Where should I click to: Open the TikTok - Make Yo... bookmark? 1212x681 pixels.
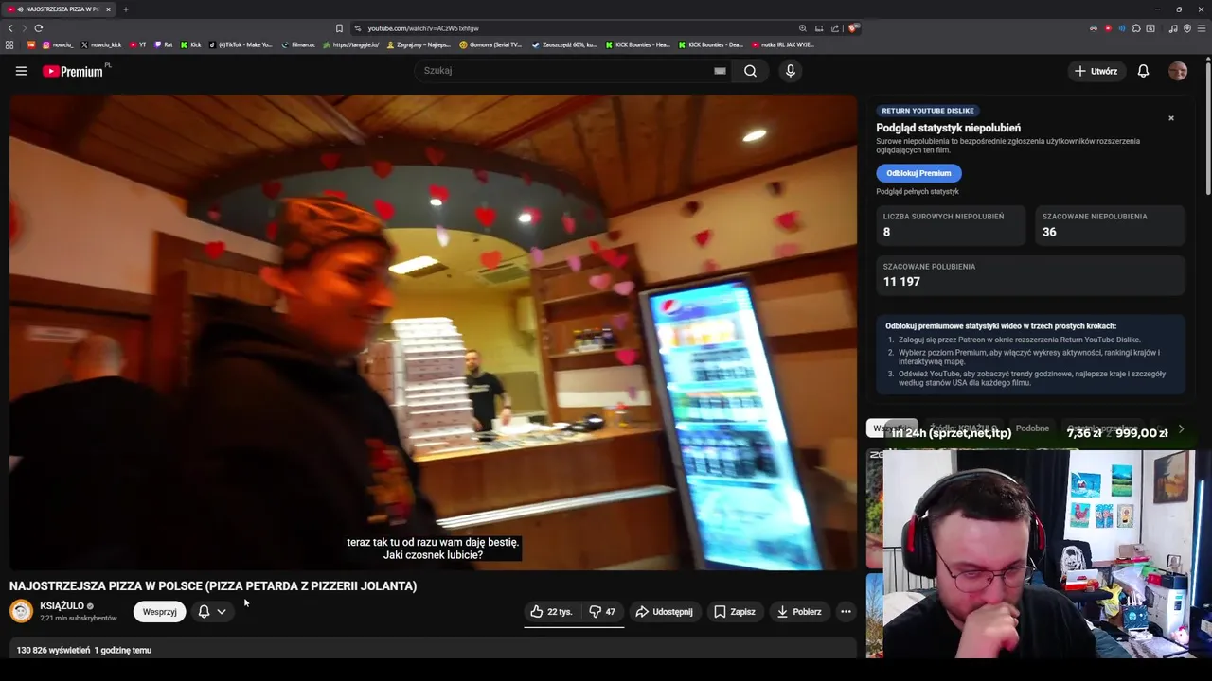[x=241, y=44]
